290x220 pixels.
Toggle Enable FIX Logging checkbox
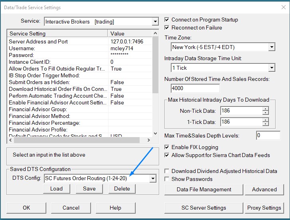pos(167,147)
